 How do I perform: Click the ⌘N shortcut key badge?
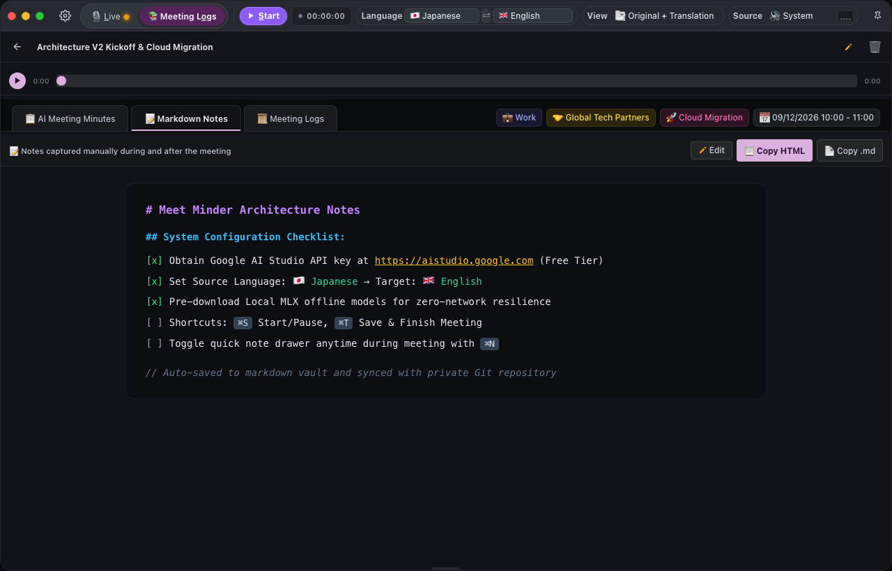pyautogui.click(x=489, y=344)
